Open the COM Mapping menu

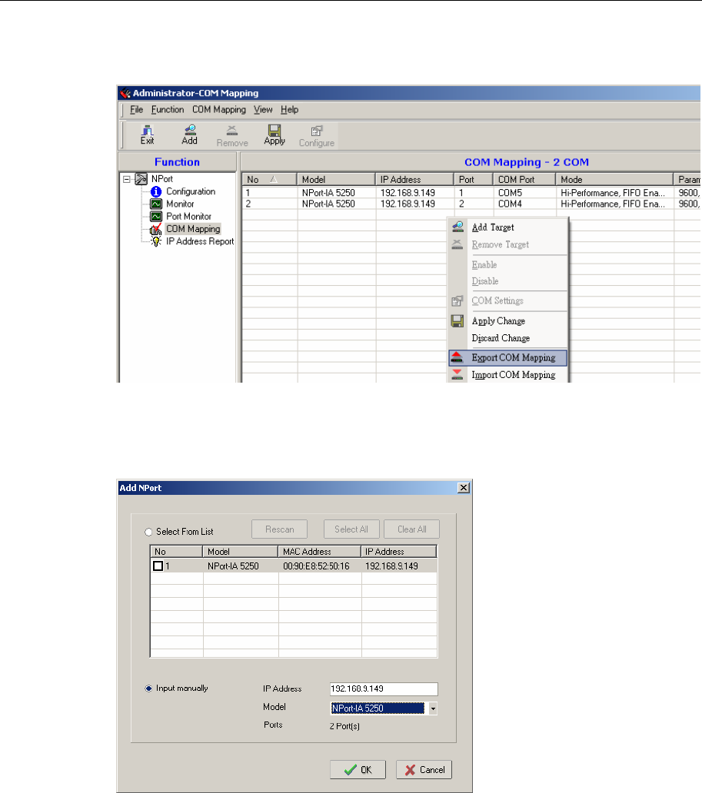(219, 110)
